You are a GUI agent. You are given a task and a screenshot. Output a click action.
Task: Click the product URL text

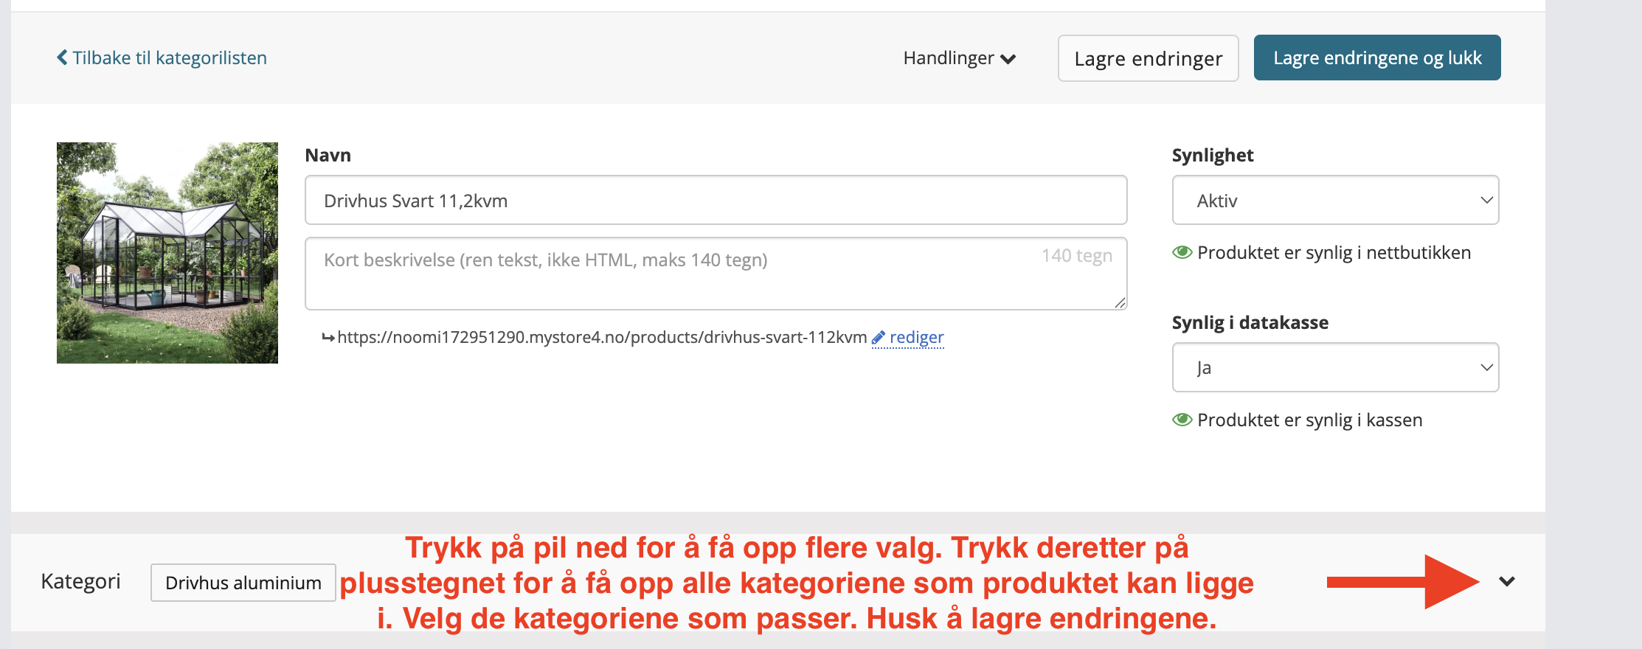(x=602, y=337)
